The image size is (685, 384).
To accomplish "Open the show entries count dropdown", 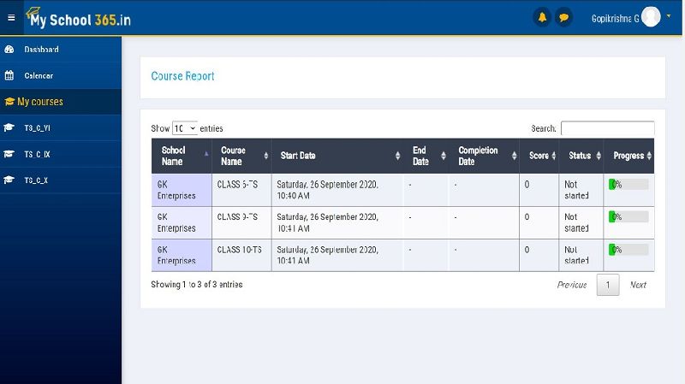I will tap(185, 128).
